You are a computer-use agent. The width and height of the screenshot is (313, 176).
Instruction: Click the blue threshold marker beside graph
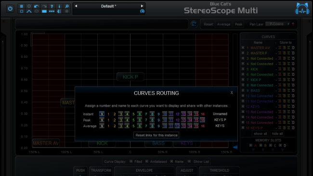(x=235, y=148)
